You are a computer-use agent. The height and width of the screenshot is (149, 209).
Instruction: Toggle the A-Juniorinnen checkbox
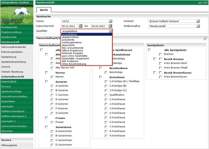click(x=52, y=131)
